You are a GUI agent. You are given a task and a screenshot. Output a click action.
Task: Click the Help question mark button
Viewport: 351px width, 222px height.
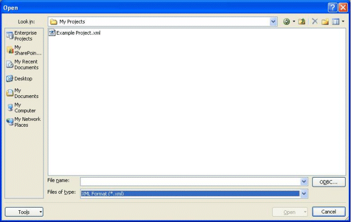point(333,7)
